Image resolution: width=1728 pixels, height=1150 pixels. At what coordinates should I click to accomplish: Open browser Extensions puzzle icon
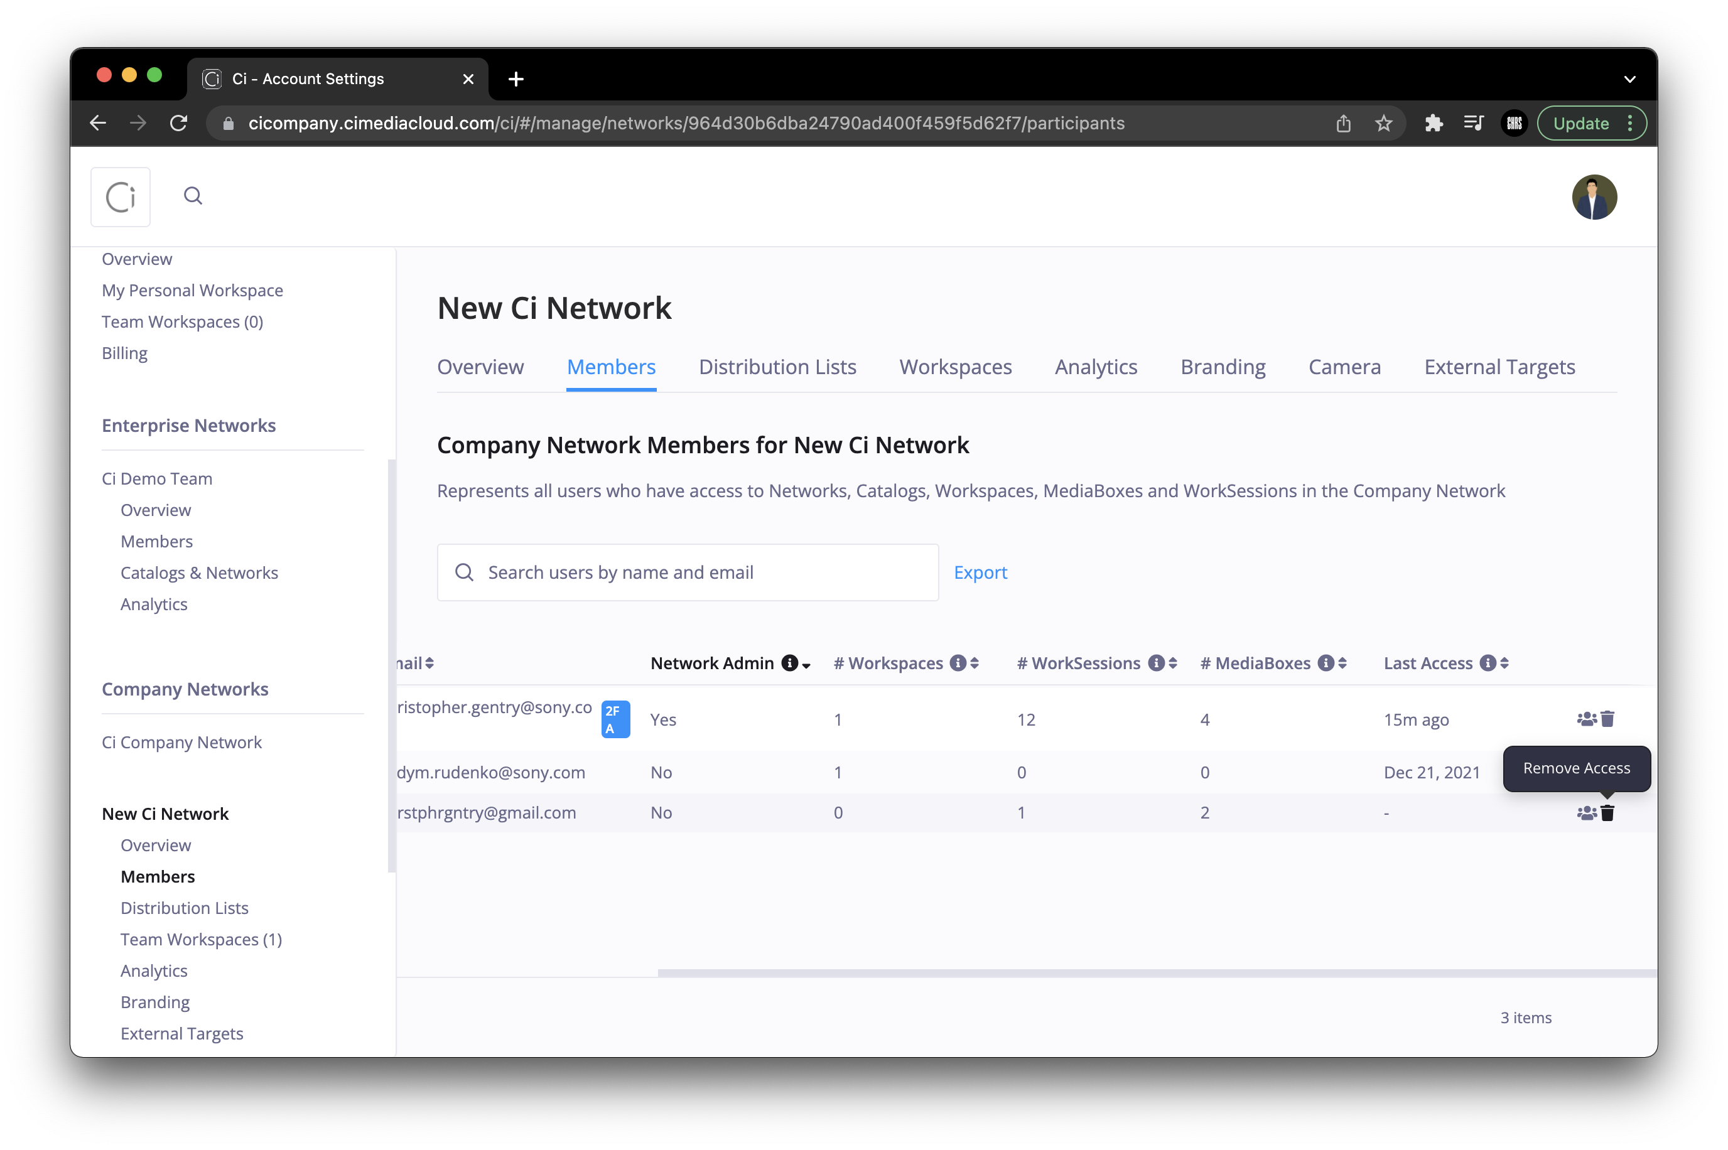click(1433, 123)
